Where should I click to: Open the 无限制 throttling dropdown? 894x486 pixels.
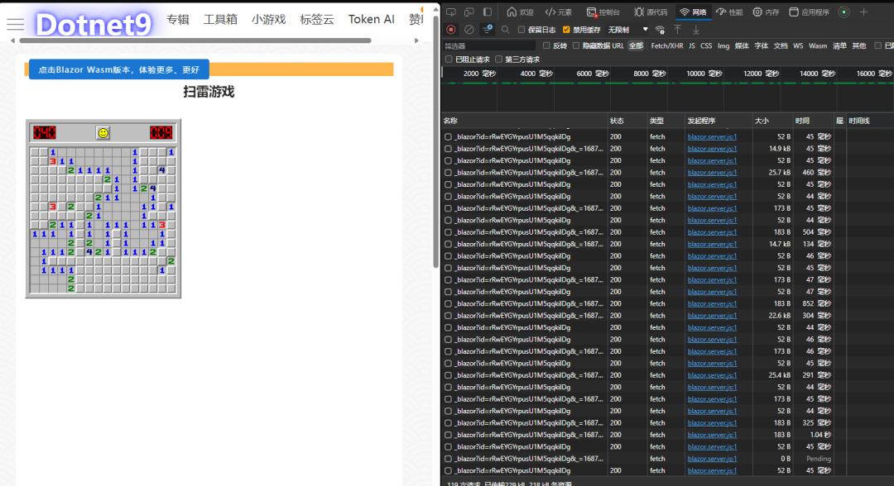pos(627,30)
